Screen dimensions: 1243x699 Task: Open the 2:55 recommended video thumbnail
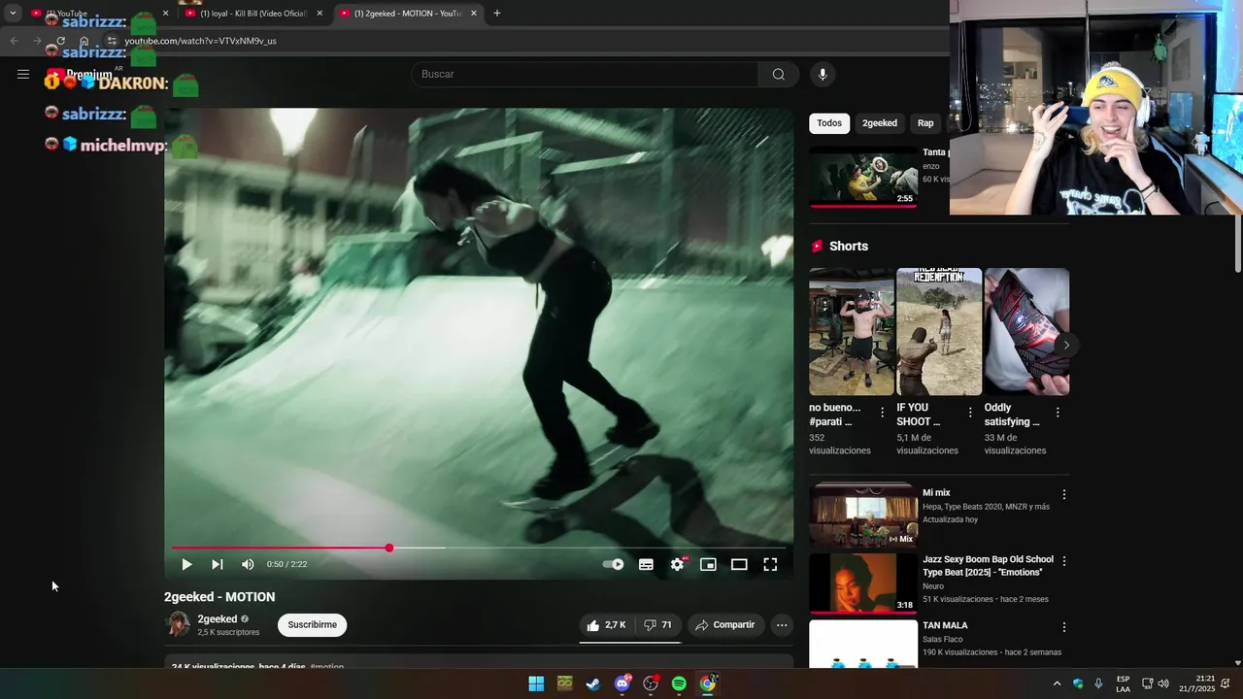[863, 177]
